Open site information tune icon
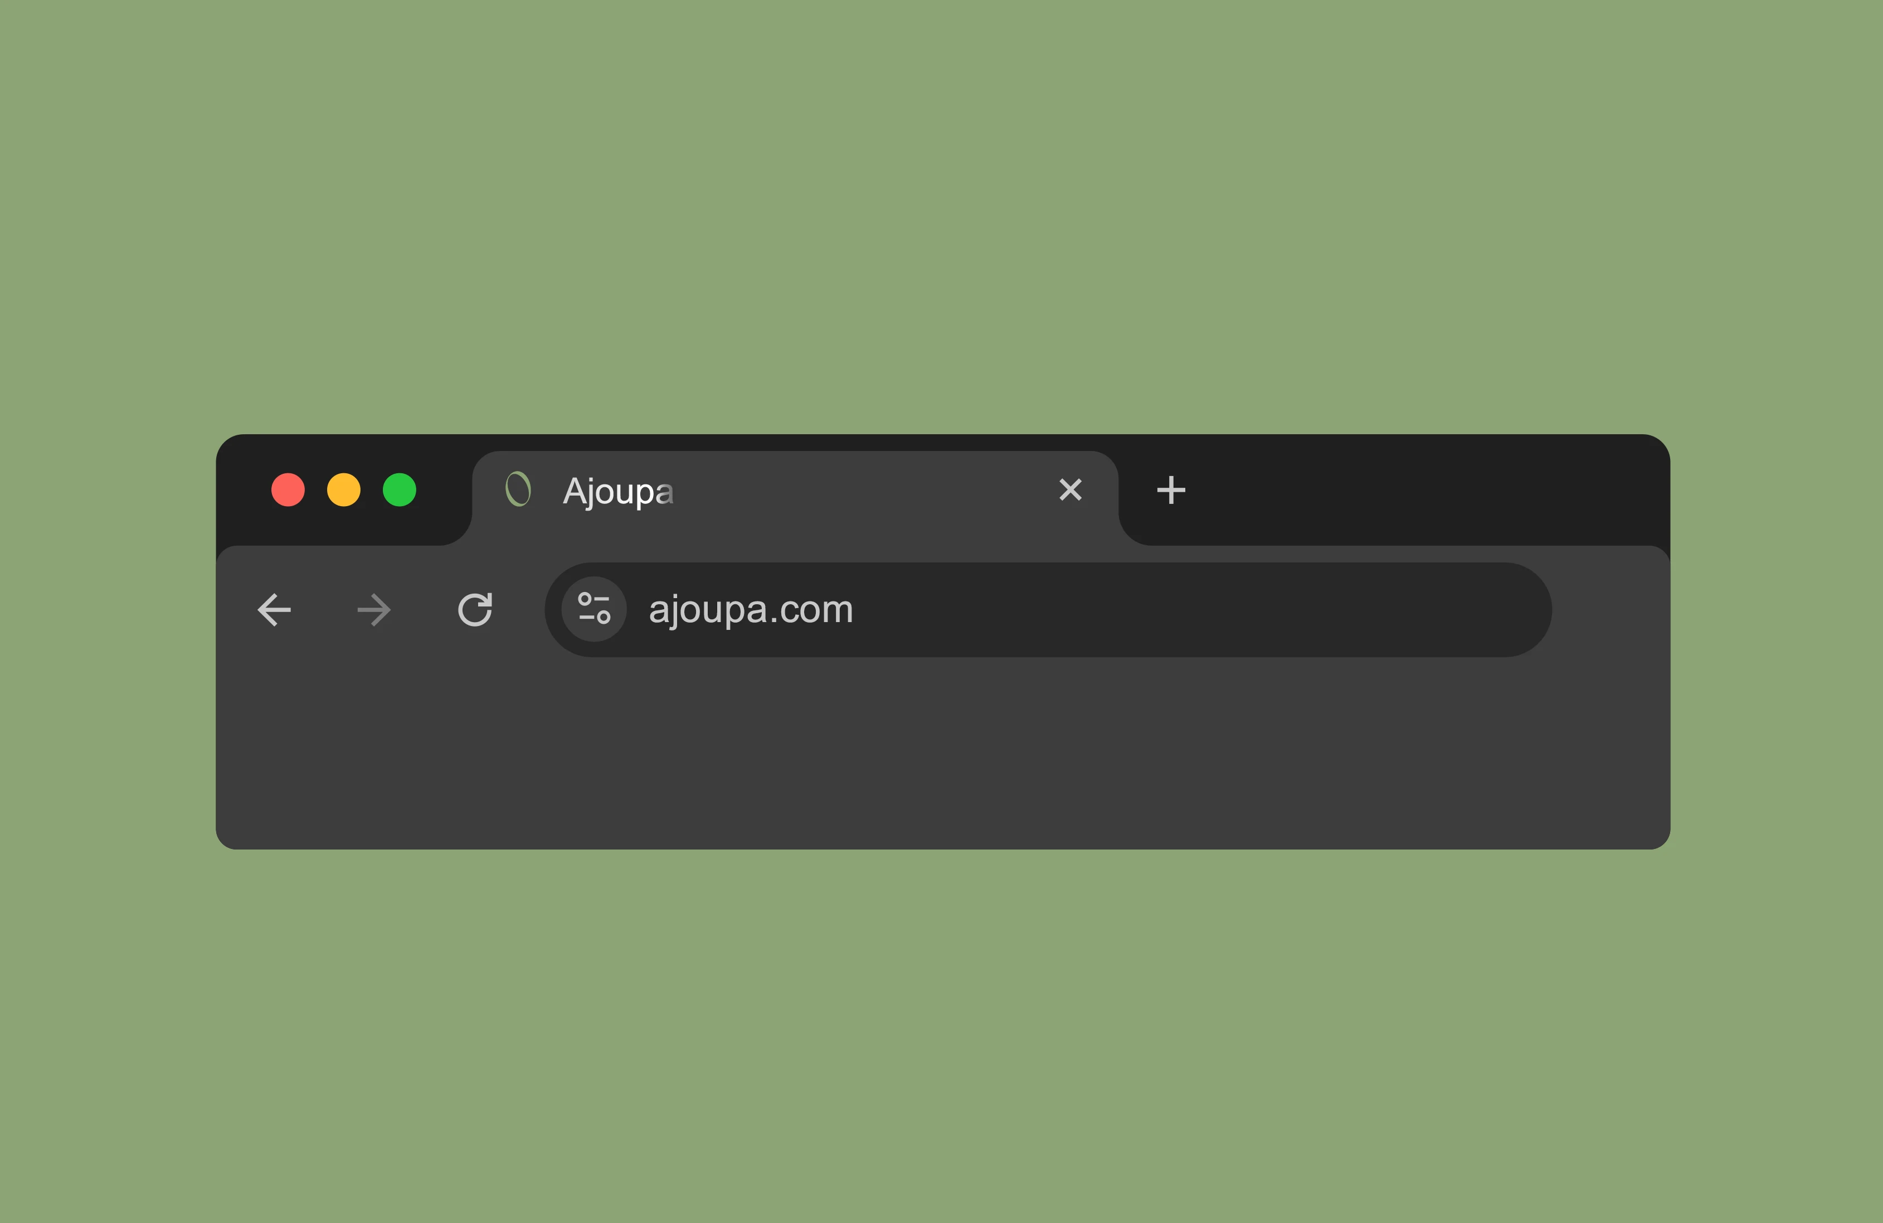The width and height of the screenshot is (1883, 1223). pos(594,609)
